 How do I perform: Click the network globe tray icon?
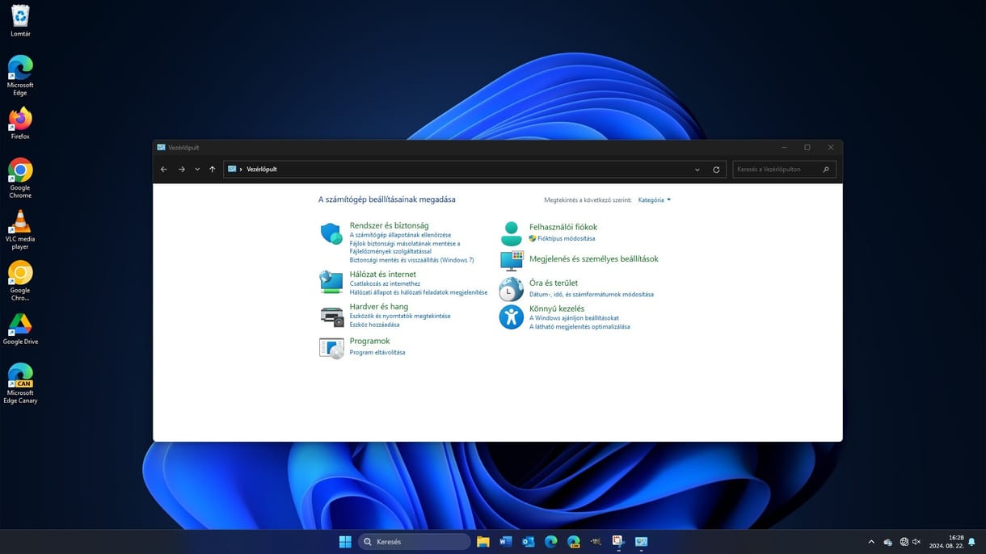[904, 542]
